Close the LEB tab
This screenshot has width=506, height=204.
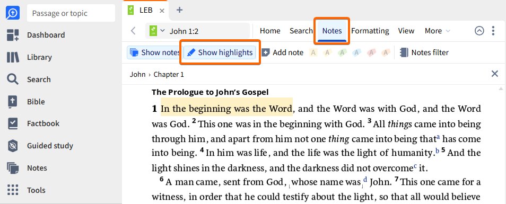[162, 11]
